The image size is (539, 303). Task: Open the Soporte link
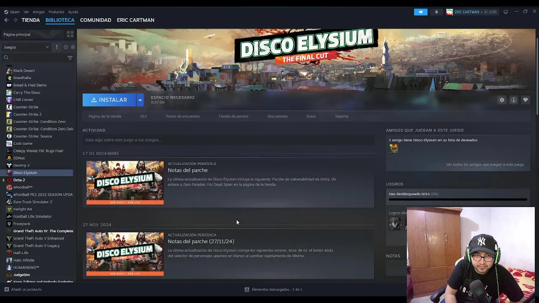pyautogui.click(x=342, y=116)
